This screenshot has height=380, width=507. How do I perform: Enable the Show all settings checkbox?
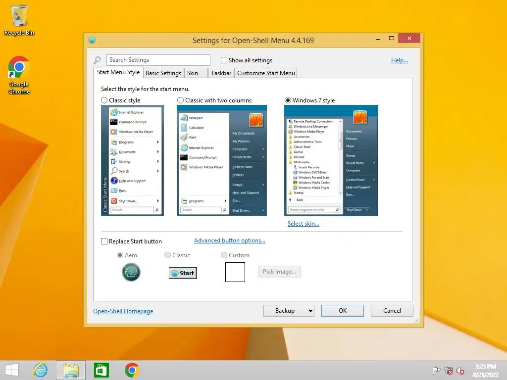(224, 60)
